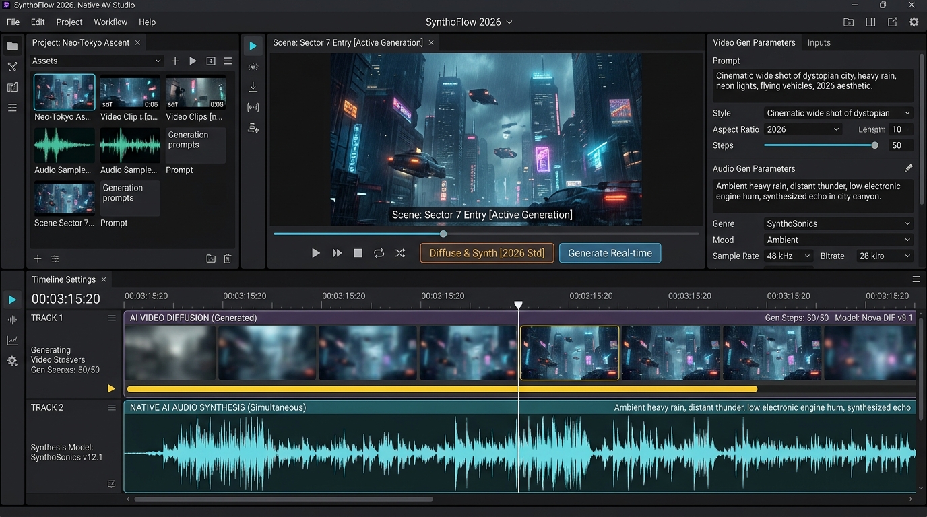Select the Neo-Tokyo As... asset thumbnail
Image resolution: width=927 pixels, height=517 pixels.
tap(64, 92)
